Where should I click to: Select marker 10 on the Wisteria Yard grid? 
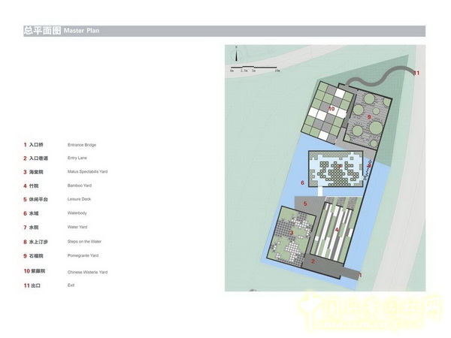(x=331, y=108)
